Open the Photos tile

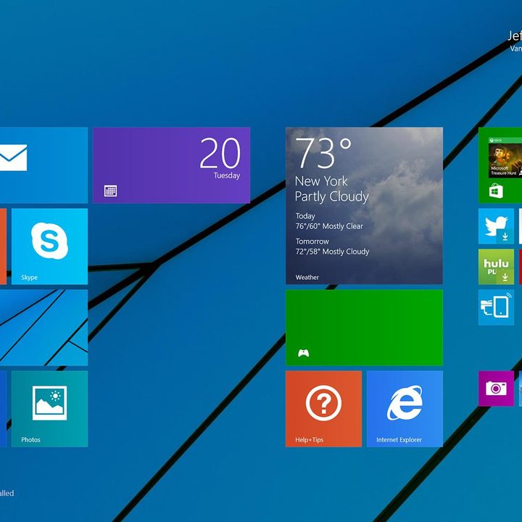tap(49, 409)
